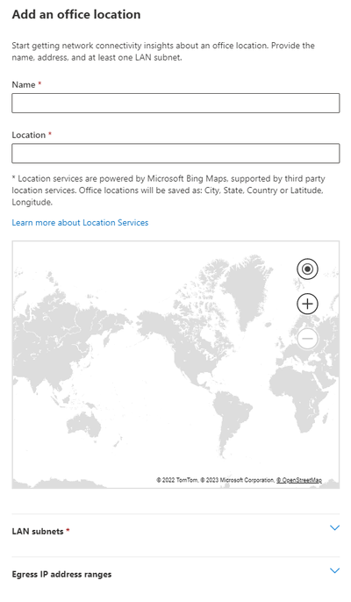Expand the Egress IP address ranges chevron
The image size is (351, 602).
pyautogui.click(x=334, y=570)
